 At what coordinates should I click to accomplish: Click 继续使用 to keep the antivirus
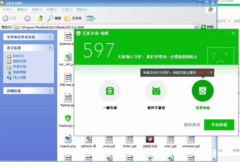(x=192, y=125)
